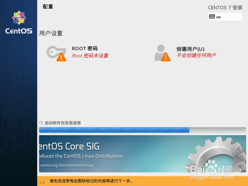Viewport: 248px width, 186px height.
Task: Click the SpecialInterestGroup URL in banner
Action: 66,165
